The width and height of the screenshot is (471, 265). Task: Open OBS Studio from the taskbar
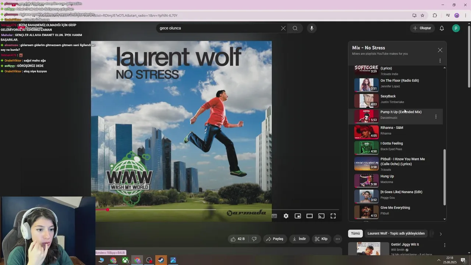[x=149, y=260]
